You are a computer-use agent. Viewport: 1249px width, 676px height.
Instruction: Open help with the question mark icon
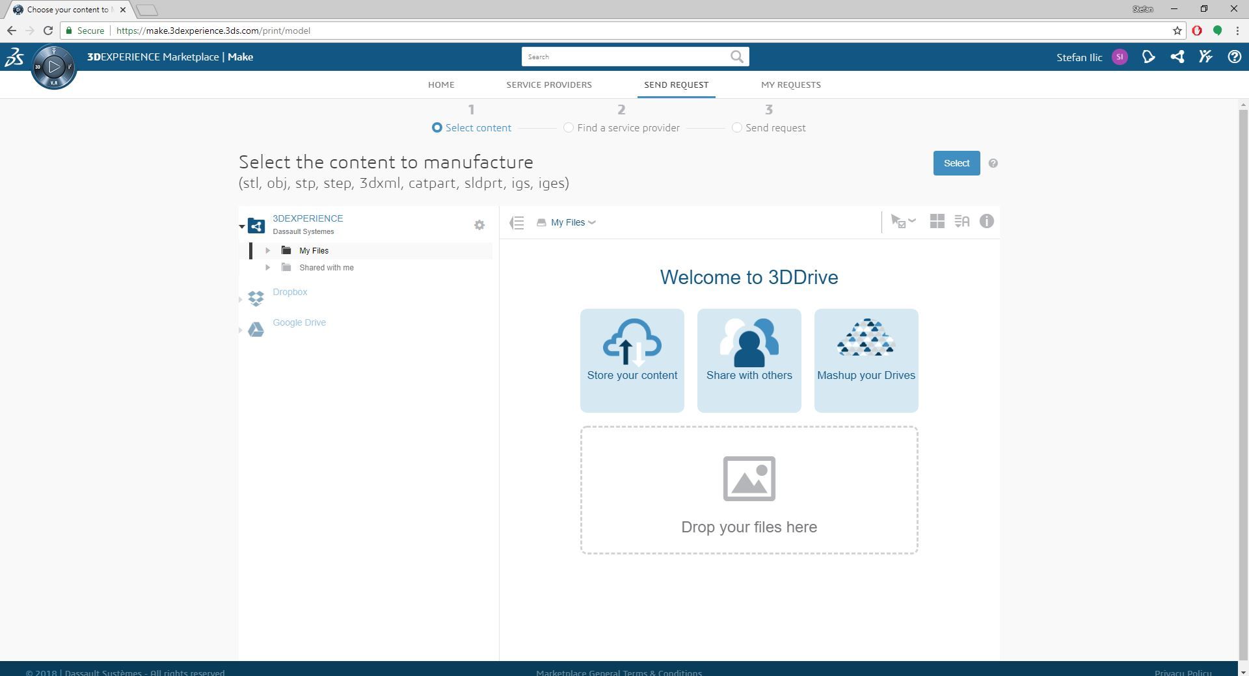click(1235, 57)
